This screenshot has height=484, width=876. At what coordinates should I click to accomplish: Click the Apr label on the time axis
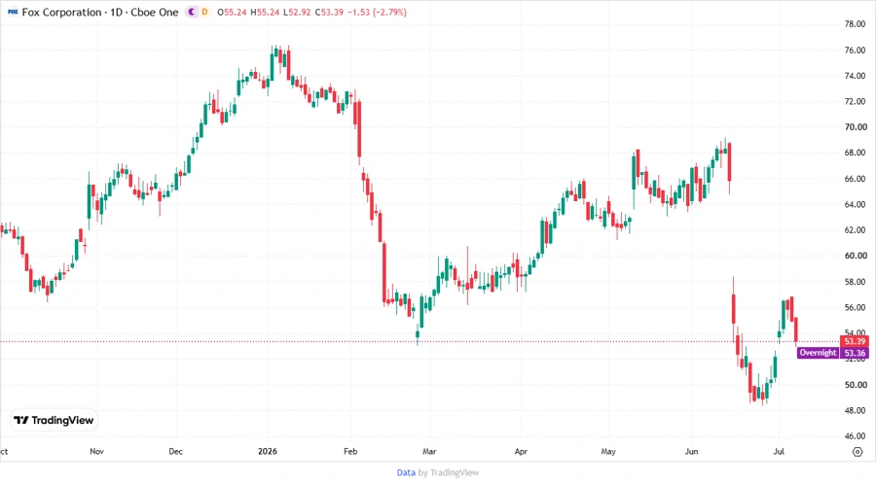point(521,452)
